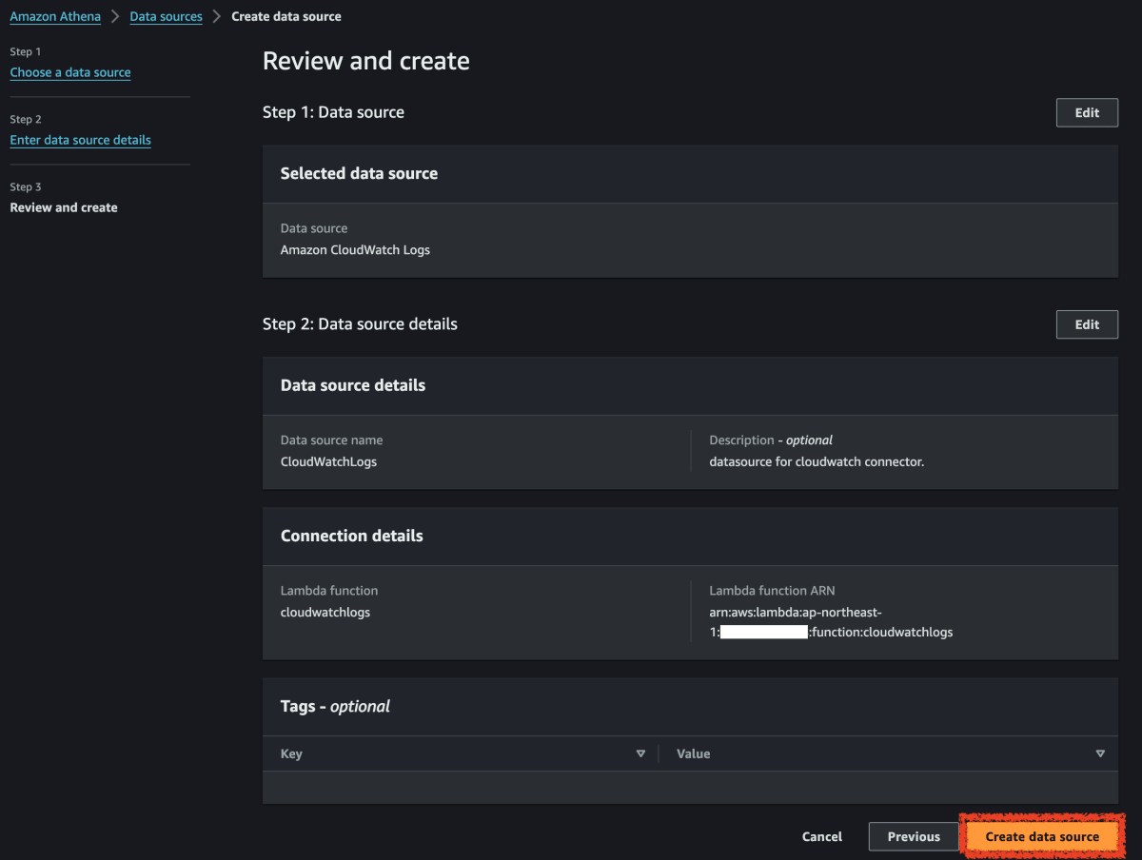Select the CloudWatchLogs data source name
This screenshot has width=1142, height=860.
point(328,462)
